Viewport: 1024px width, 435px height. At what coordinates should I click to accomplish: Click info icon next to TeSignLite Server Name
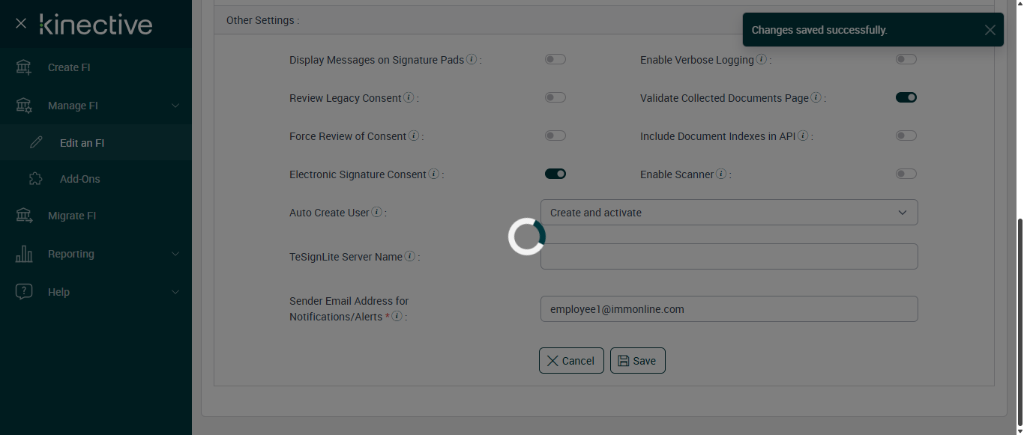(x=409, y=256)
